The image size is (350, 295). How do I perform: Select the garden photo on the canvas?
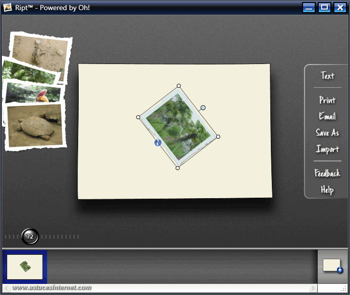click(x=179, y=127)
